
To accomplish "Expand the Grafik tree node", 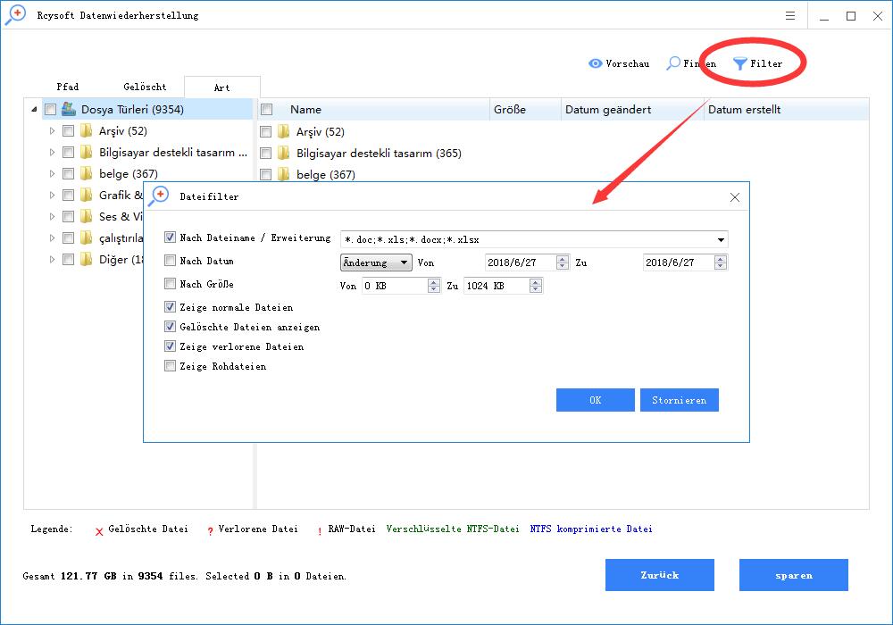I will click(52, 195).
